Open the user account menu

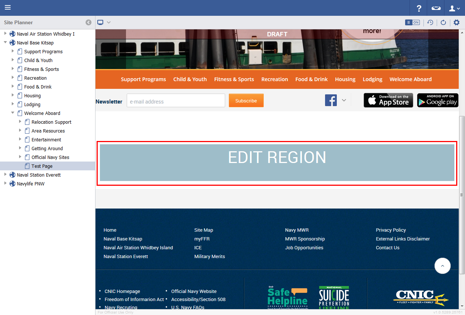[x=454, y=8]
